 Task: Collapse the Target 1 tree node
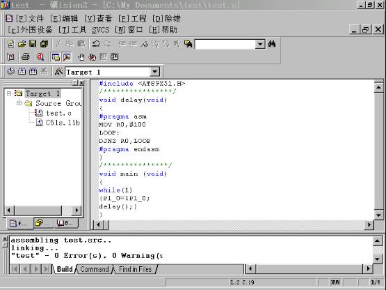click(x=9, y=93)
